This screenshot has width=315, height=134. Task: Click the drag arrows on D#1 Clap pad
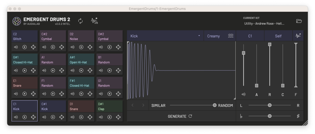tap(118, 117)
